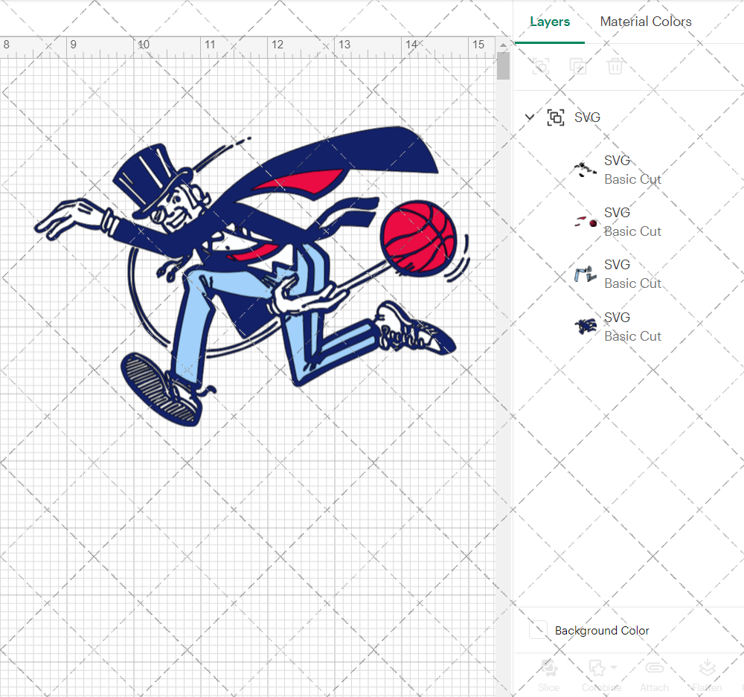Click the Attach button
744x697 pixels.
(654, 675)
